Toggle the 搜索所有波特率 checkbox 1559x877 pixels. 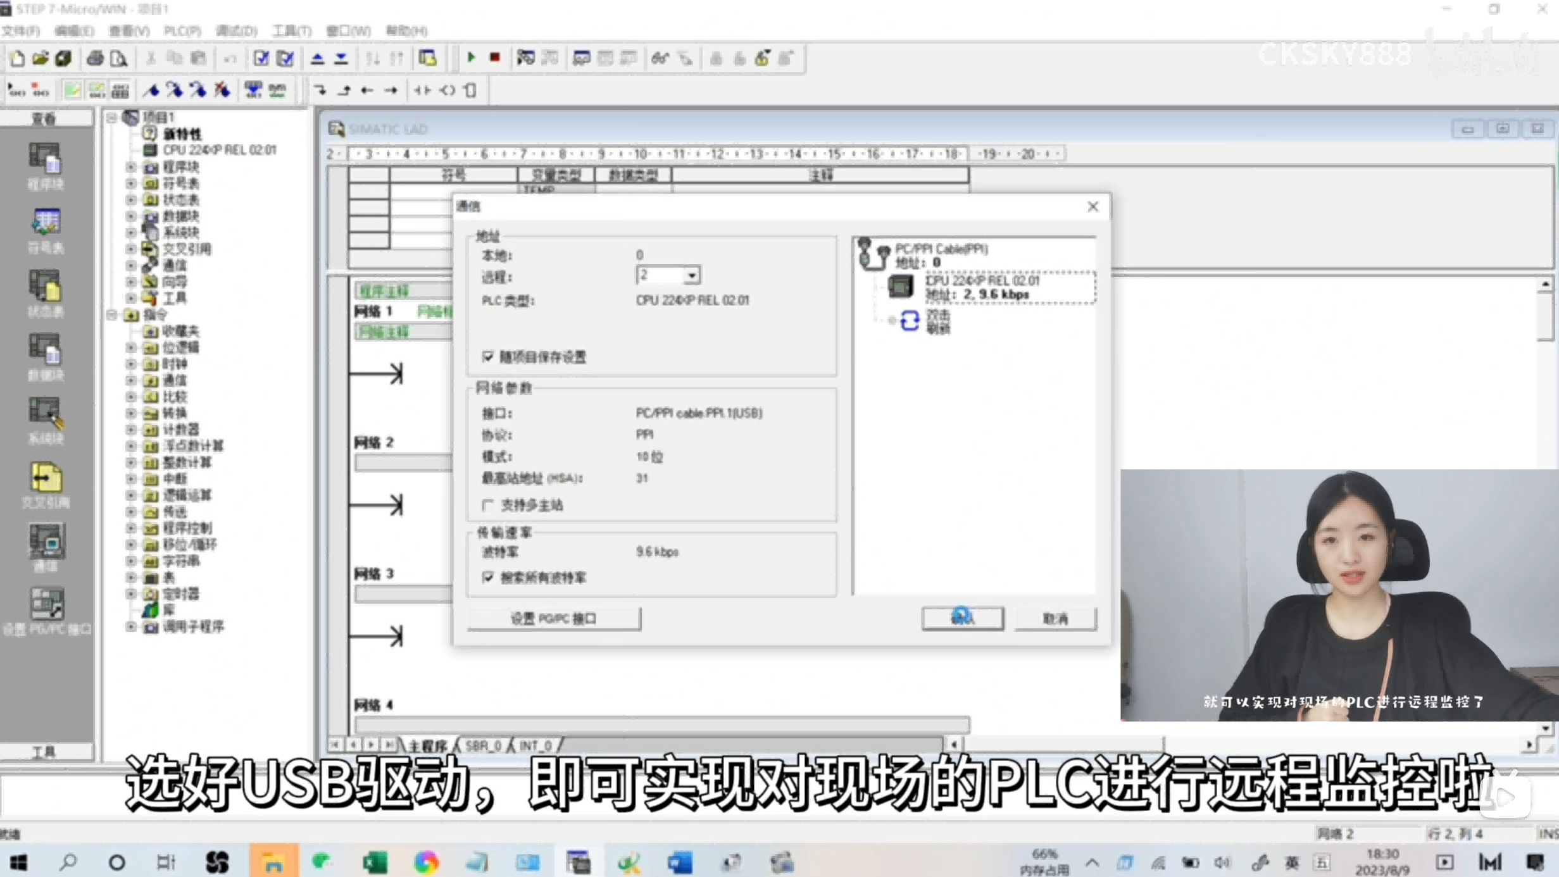coord(487,577)
